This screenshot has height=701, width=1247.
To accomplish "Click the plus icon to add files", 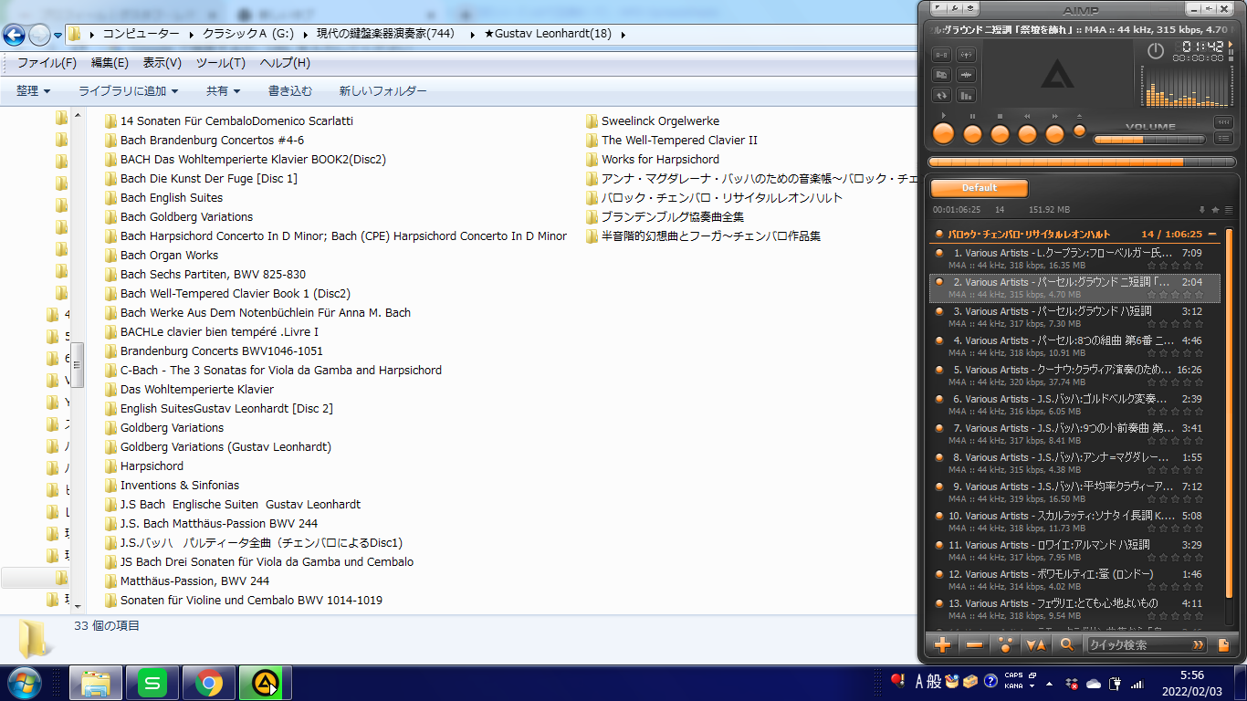I will (x=942, y=645).
